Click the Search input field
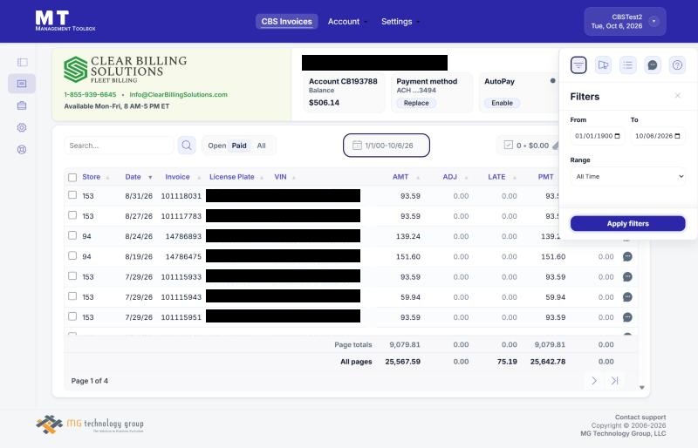This screenshot has width=698, height=448. [120, 146]
